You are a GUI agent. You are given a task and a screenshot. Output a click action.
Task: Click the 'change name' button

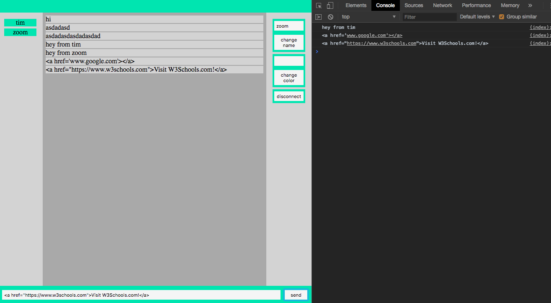pyautogui.click(x=289, y=43)
